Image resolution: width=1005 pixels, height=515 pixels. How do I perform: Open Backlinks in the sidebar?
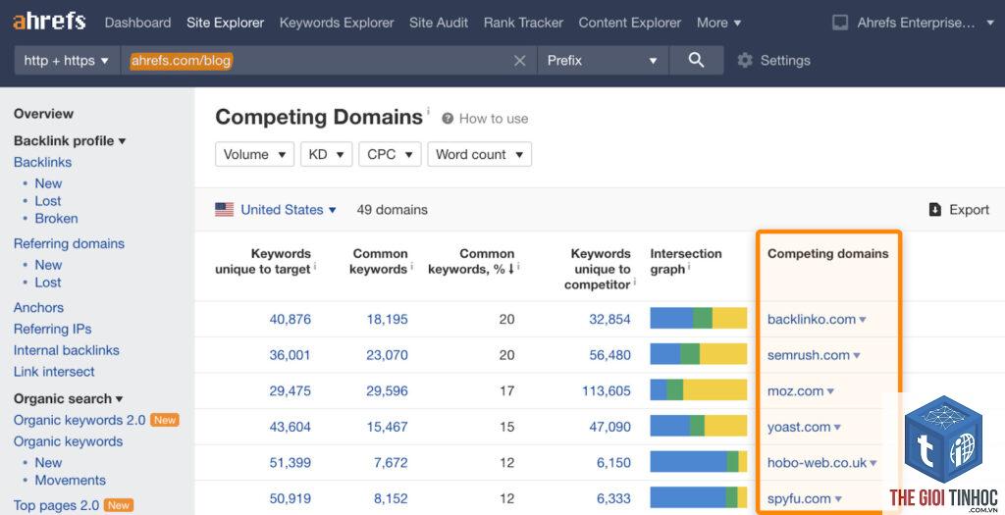(42, 162)
